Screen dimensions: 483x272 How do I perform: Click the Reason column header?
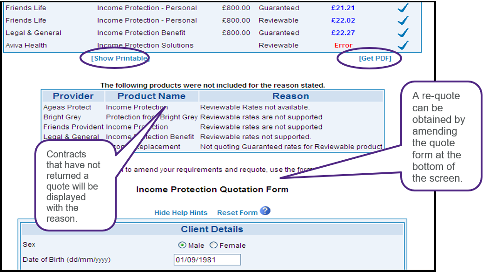(x=291, y=96)
